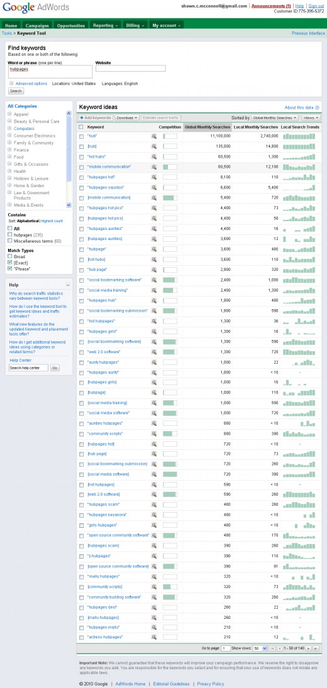Jump to last results page arrow
This screenshot has width=327, height=688.
[316, 648]
